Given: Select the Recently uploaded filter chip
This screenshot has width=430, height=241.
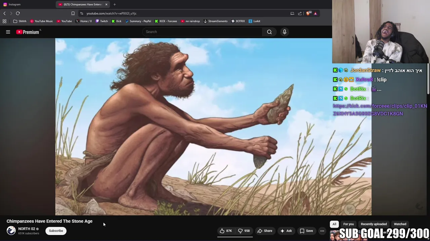Looking at the screenshot, I should tap(374, 224).
